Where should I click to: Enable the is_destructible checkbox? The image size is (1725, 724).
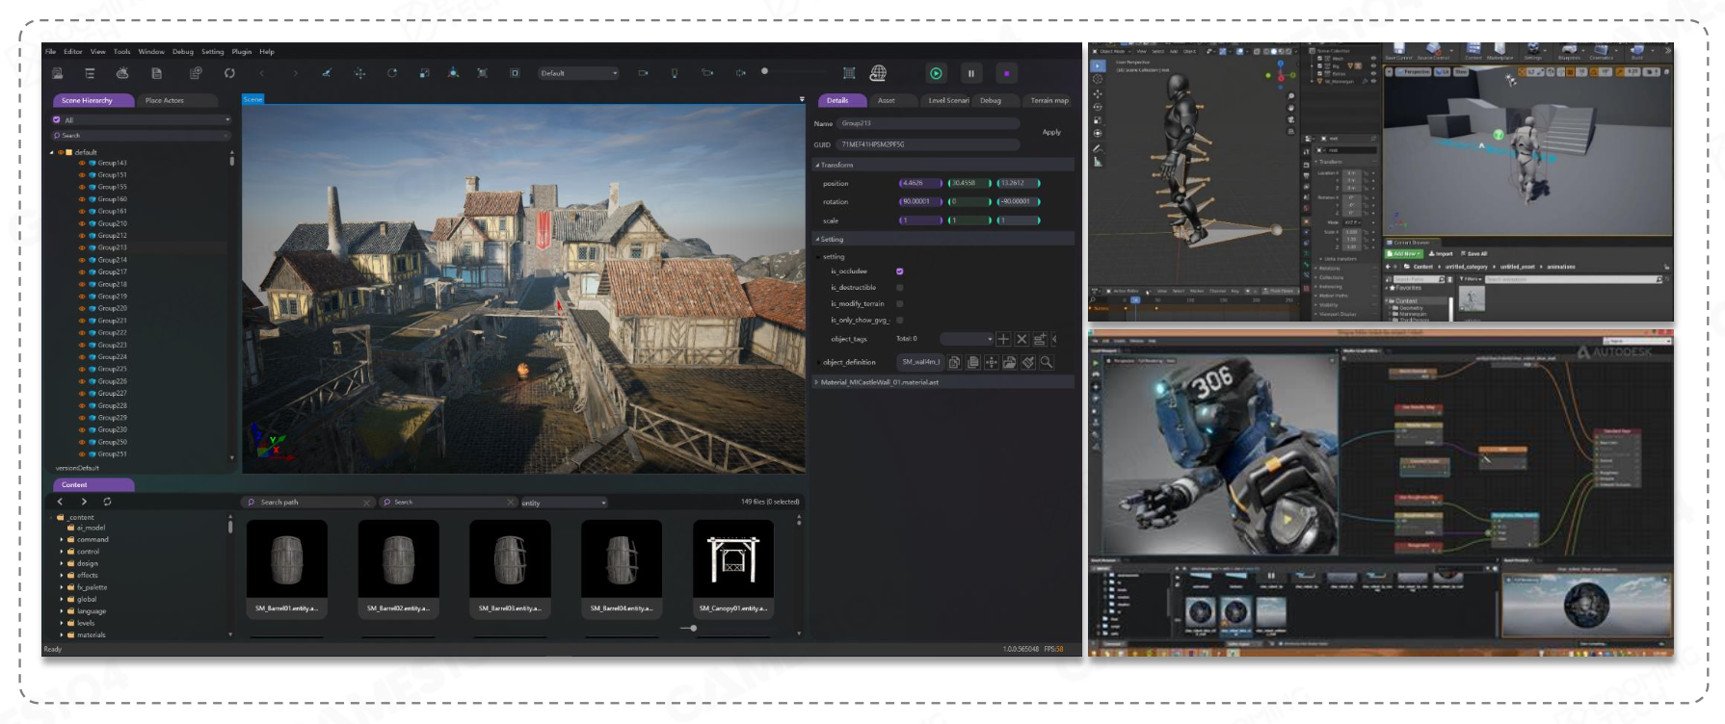coord(899,288)
